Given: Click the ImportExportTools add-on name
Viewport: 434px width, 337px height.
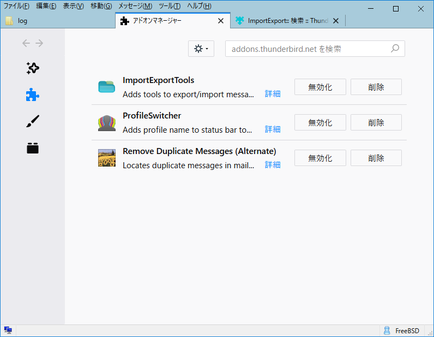Looking at the screenshot, I should point(158,80).
